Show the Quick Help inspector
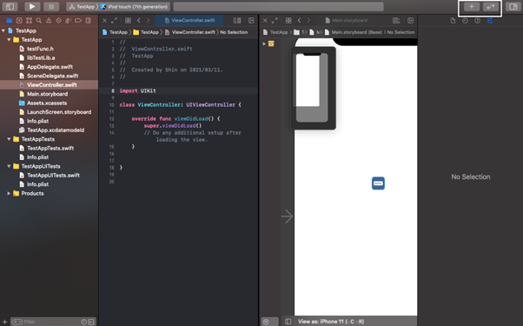This screenshot has width=523, height=326. (x=477, y=21)
